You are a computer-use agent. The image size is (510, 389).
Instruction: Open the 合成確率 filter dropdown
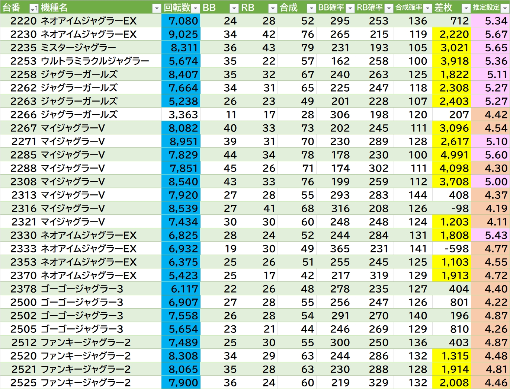[427, 8]
